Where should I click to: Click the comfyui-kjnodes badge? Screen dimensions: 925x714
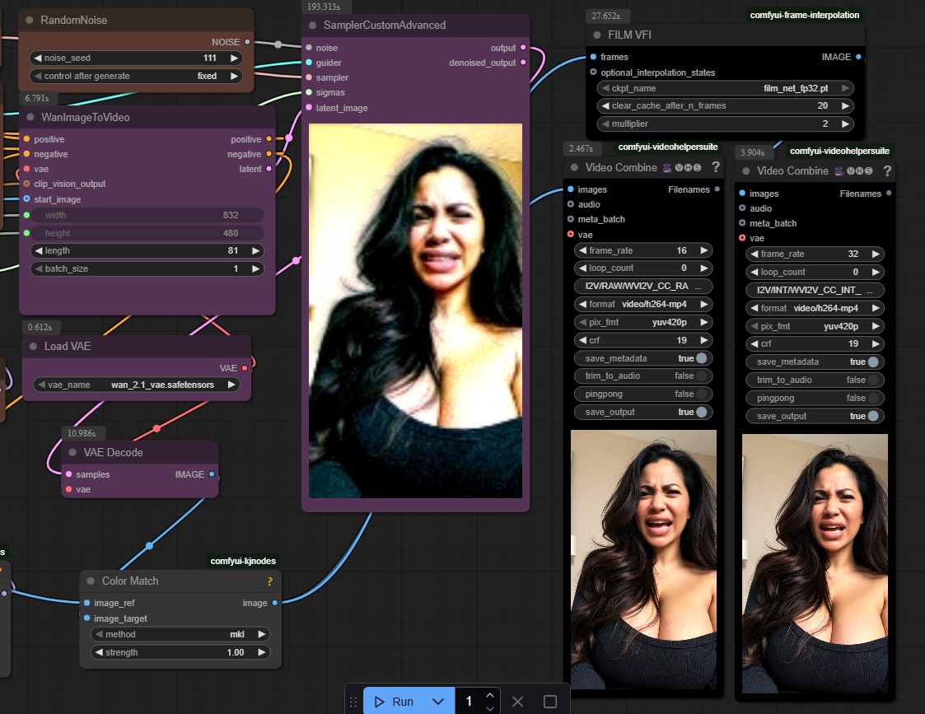243,561
